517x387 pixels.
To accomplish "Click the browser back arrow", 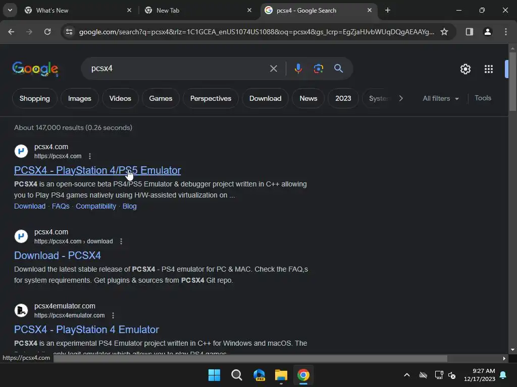I will (11, 32).
